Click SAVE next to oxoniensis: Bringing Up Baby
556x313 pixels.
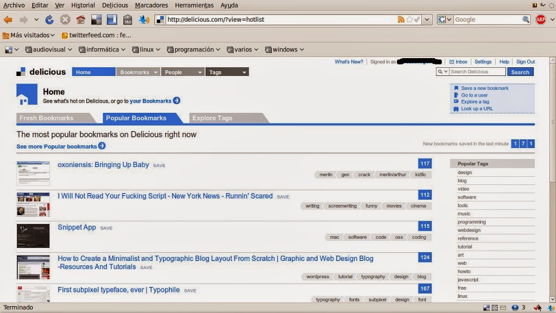tap(159, 165)
